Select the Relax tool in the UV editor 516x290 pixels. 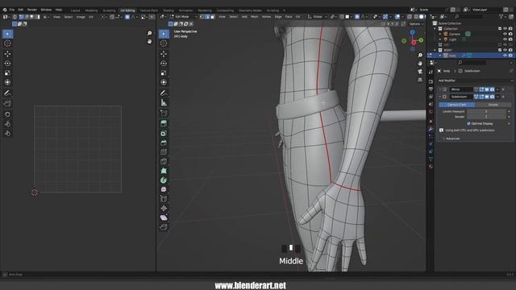7,123
